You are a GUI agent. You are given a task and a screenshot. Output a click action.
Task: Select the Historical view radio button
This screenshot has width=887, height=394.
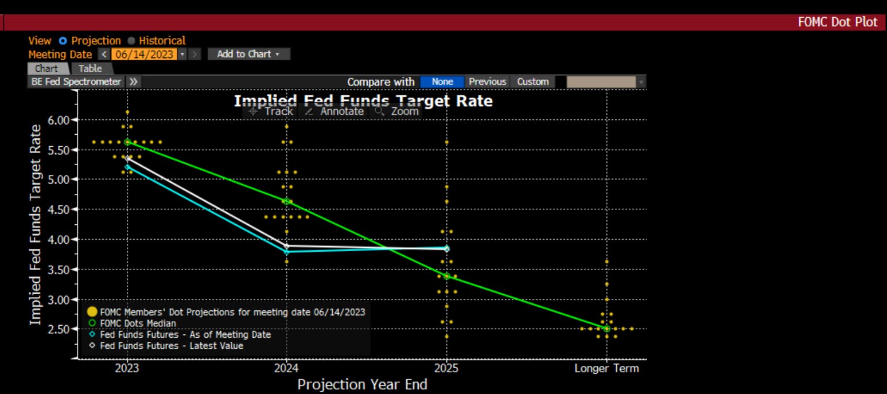pos(131,41)
